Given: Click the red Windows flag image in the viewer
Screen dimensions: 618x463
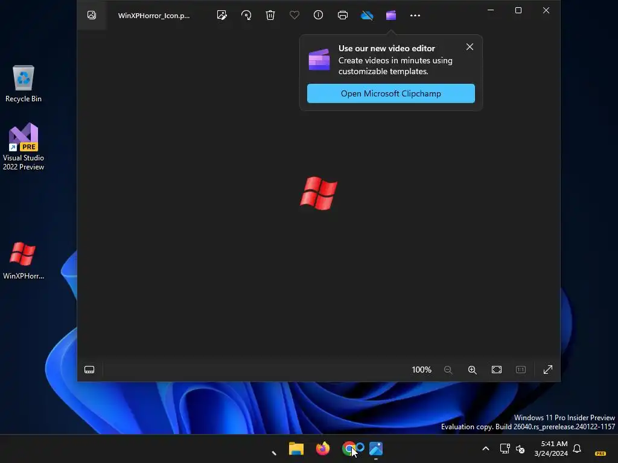Looking at the screenshot, I should click(x=319, y=194).
